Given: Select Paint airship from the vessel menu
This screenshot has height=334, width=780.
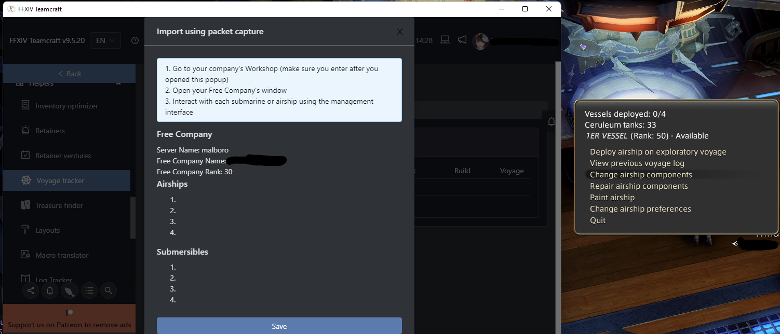Looking at the screenshot, I should pos(612,197).
